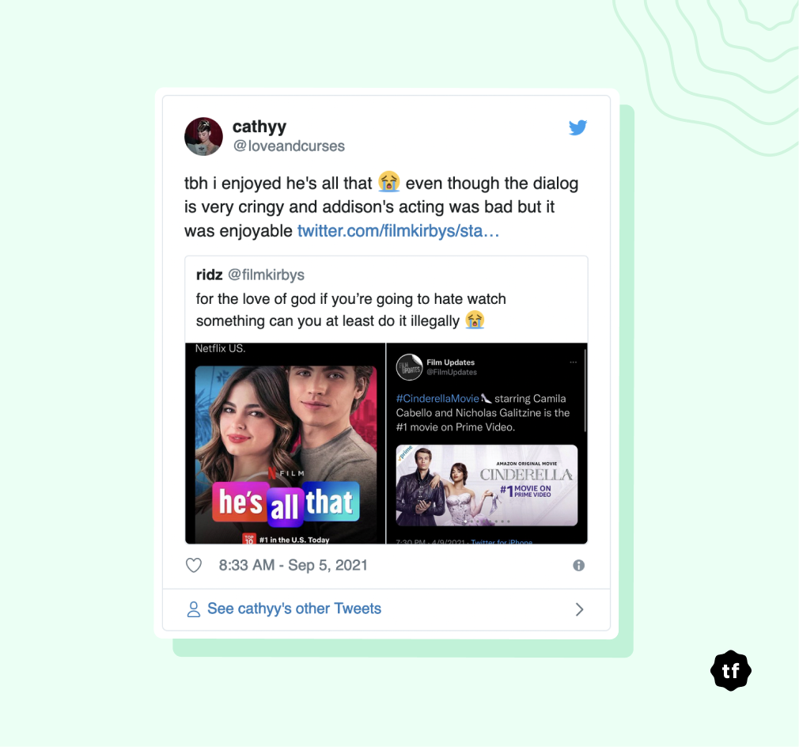The width and height of the screenshot is (799, 747).
Task: Open the twitter.com/filmkirbys/sta… link
Action: pos(398,231)
